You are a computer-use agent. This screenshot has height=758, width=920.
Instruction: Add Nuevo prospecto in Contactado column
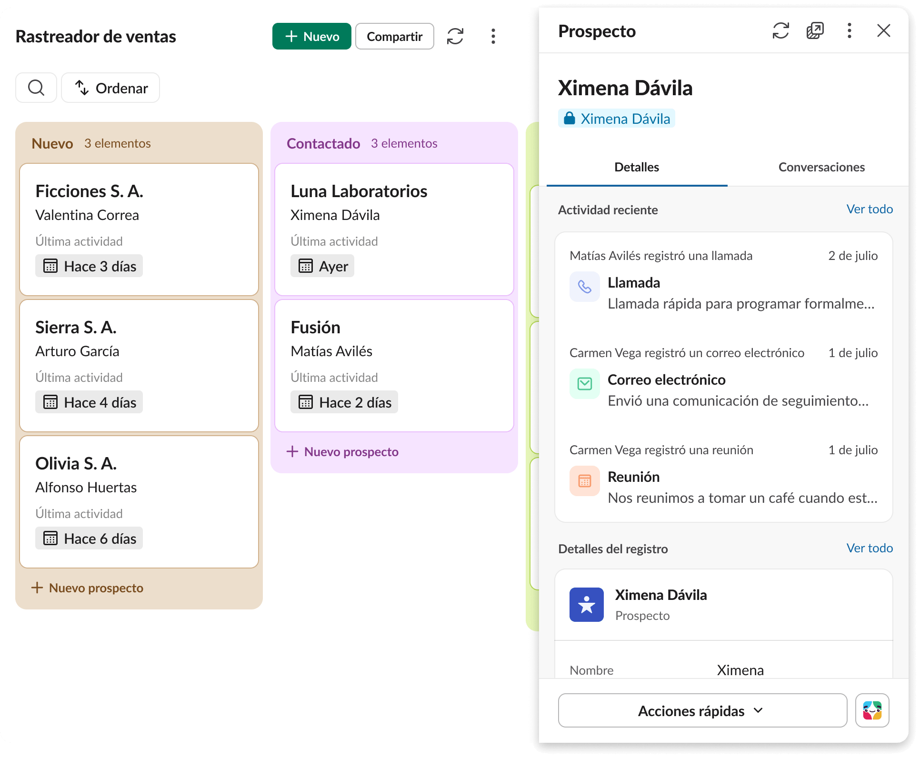343,451
